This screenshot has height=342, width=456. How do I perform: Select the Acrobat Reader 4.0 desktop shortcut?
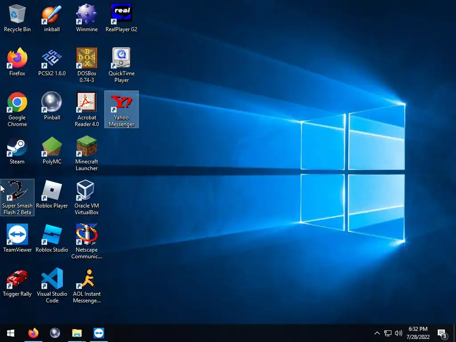point(87,110)
